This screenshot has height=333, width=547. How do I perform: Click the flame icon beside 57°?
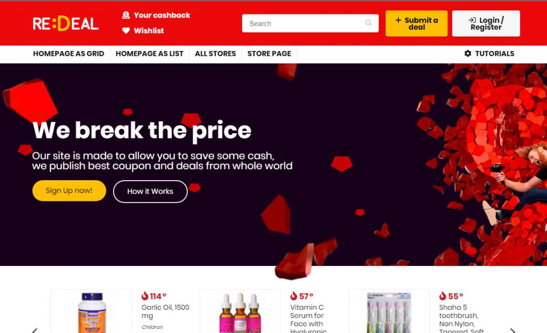294,296
